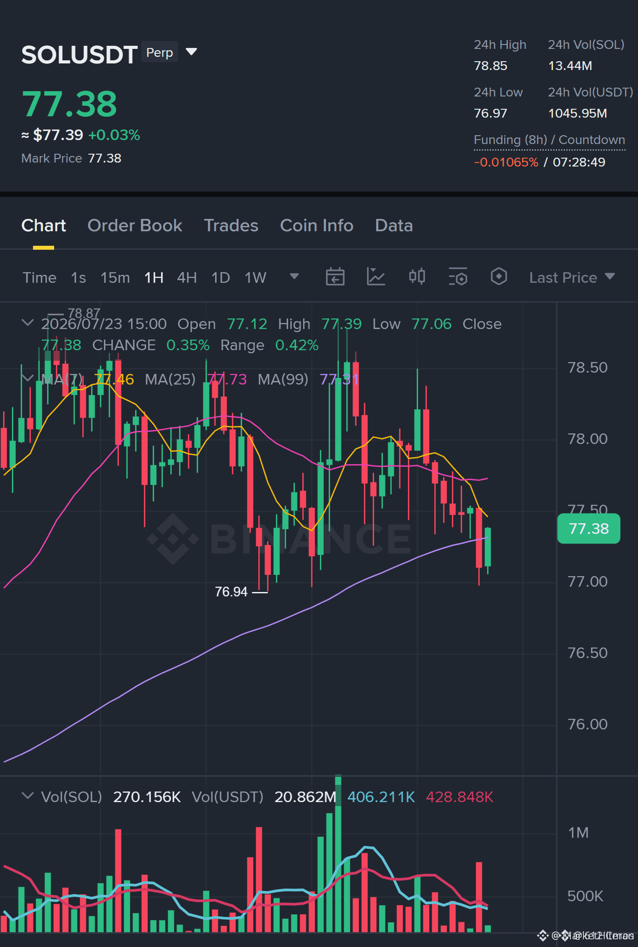Expand more time intervals dropdown arrow
The width and height of the screenshot is (638, 947).
tap(294, 277)
